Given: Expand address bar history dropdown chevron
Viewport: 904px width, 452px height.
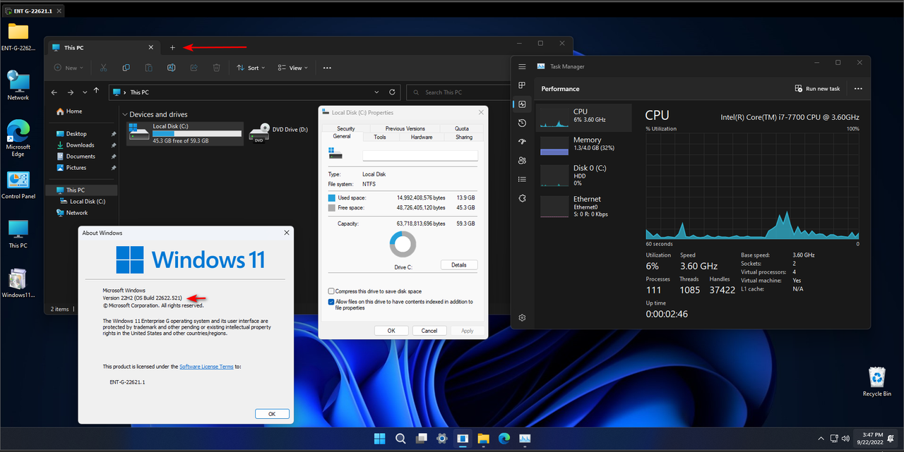Looking at the screenshot, I should 378,92.
